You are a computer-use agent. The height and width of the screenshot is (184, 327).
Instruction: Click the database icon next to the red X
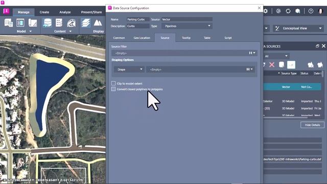click(282, 65)
